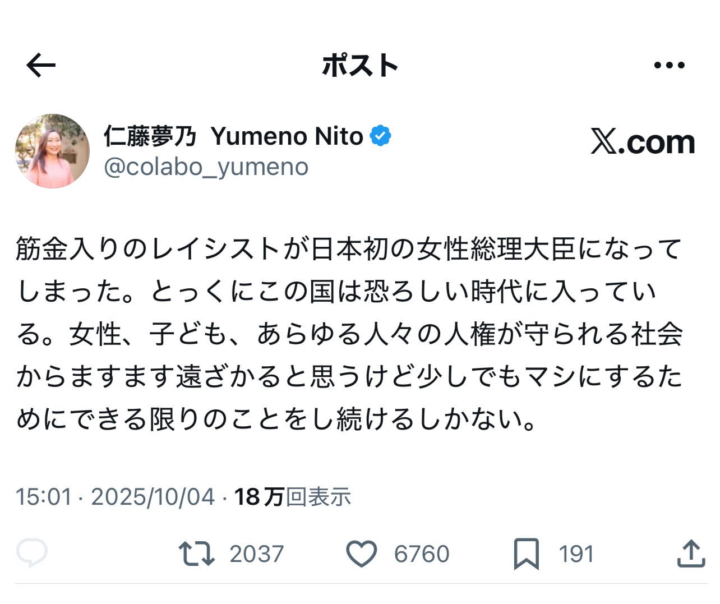This screenshot has width=720, height=604.
Task: Click the post's Japanese text body
Action: pos(349,334)
